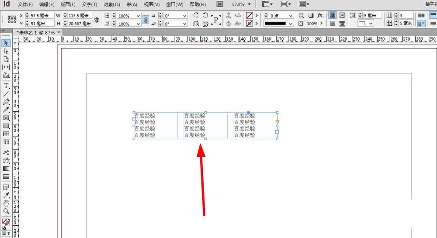This screenshot has height=238, width=437.
Task: Click the reference point locator grid
Action: pos(12,19)
